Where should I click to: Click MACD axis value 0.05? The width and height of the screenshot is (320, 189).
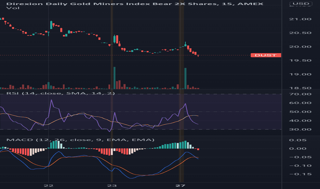pyautogui.click(x=298, y=140)
